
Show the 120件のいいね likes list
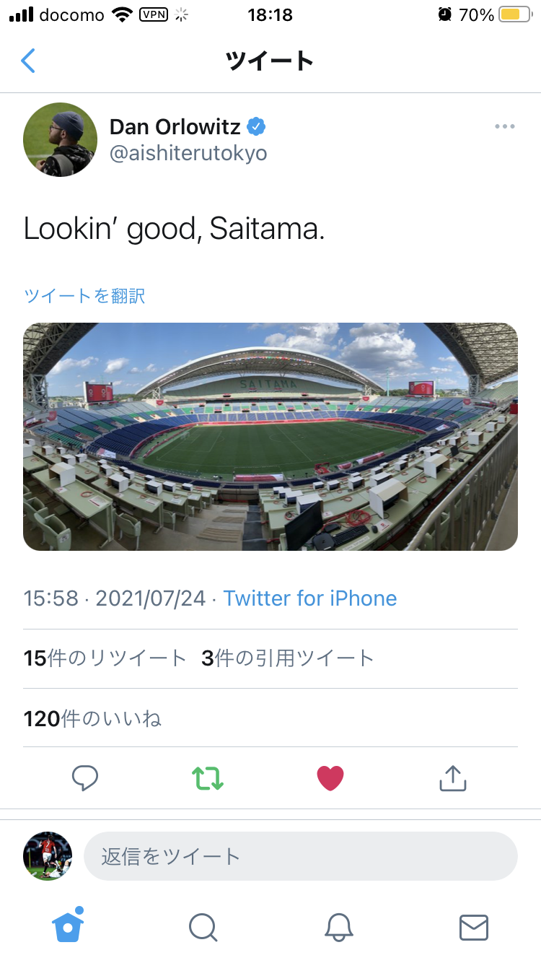pyautogui.click(x=92, y=719)
